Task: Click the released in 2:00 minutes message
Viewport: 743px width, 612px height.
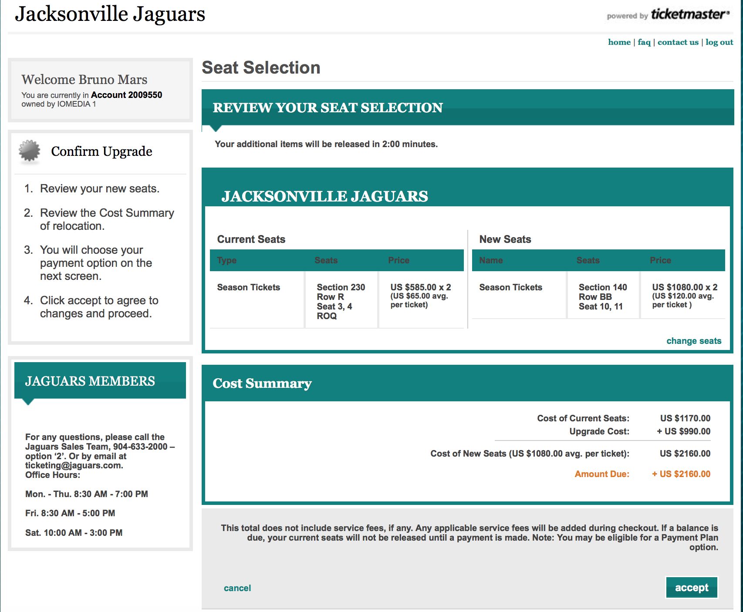Action: click(x=326, y=144)
